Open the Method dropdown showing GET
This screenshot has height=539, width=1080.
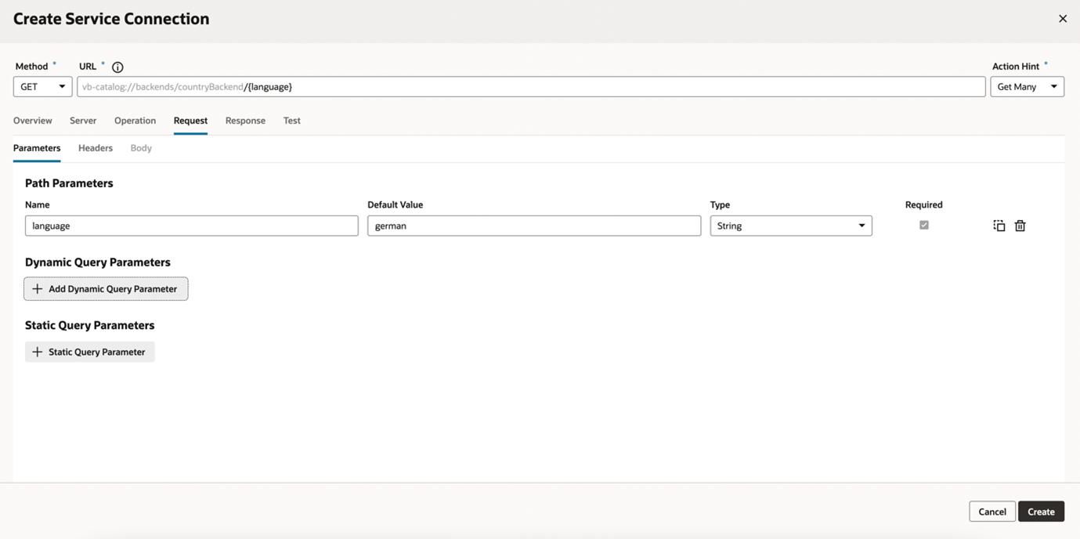coord(42,86)
